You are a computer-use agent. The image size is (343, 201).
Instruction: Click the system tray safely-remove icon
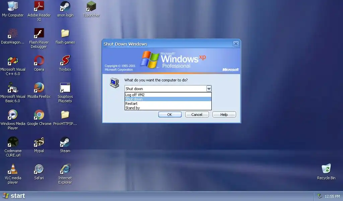coord(320,196)
